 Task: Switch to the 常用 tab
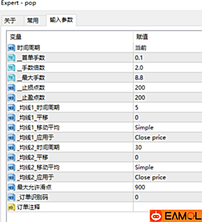(x=33, y=20)
